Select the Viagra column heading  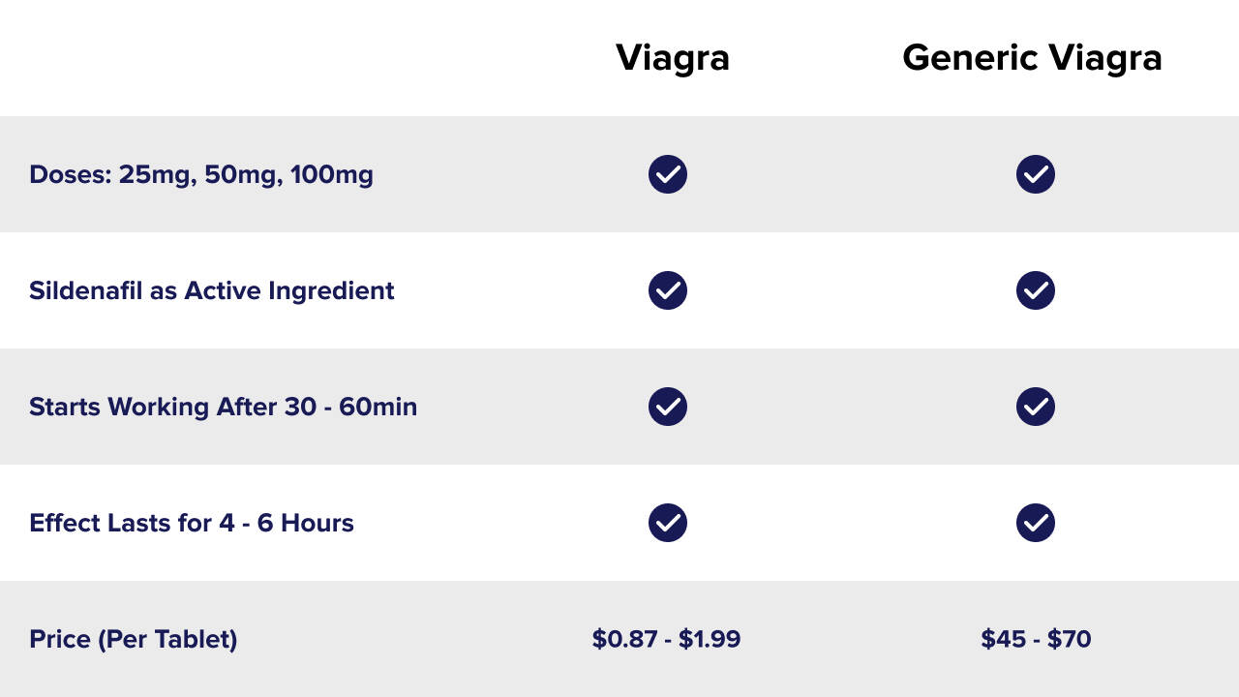click(673, 59)
